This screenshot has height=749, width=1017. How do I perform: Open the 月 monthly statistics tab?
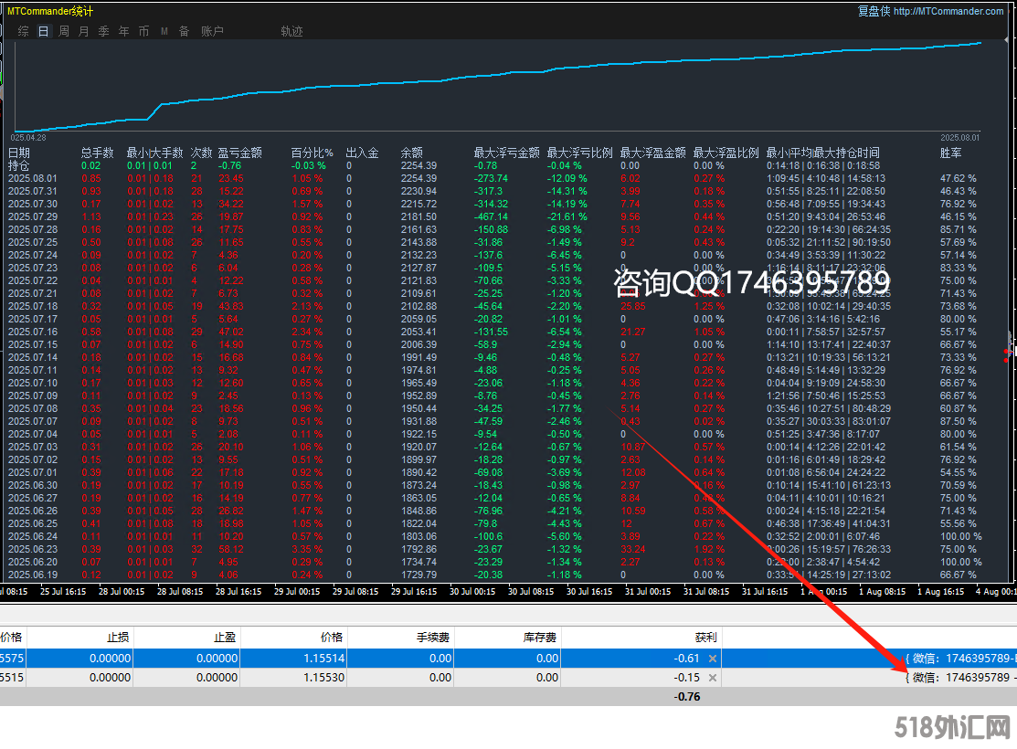pyautogui.click(x=84, y=31)
